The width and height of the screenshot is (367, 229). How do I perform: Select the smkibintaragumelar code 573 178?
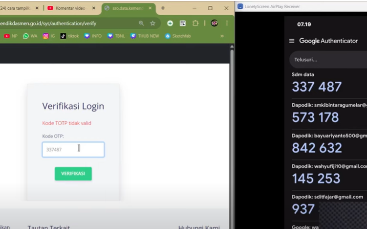click(x=315, y=117)
